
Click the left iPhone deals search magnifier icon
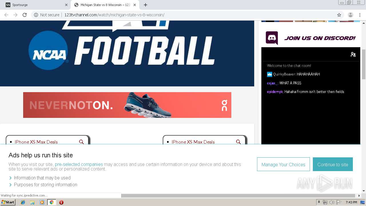click(81, 142)
